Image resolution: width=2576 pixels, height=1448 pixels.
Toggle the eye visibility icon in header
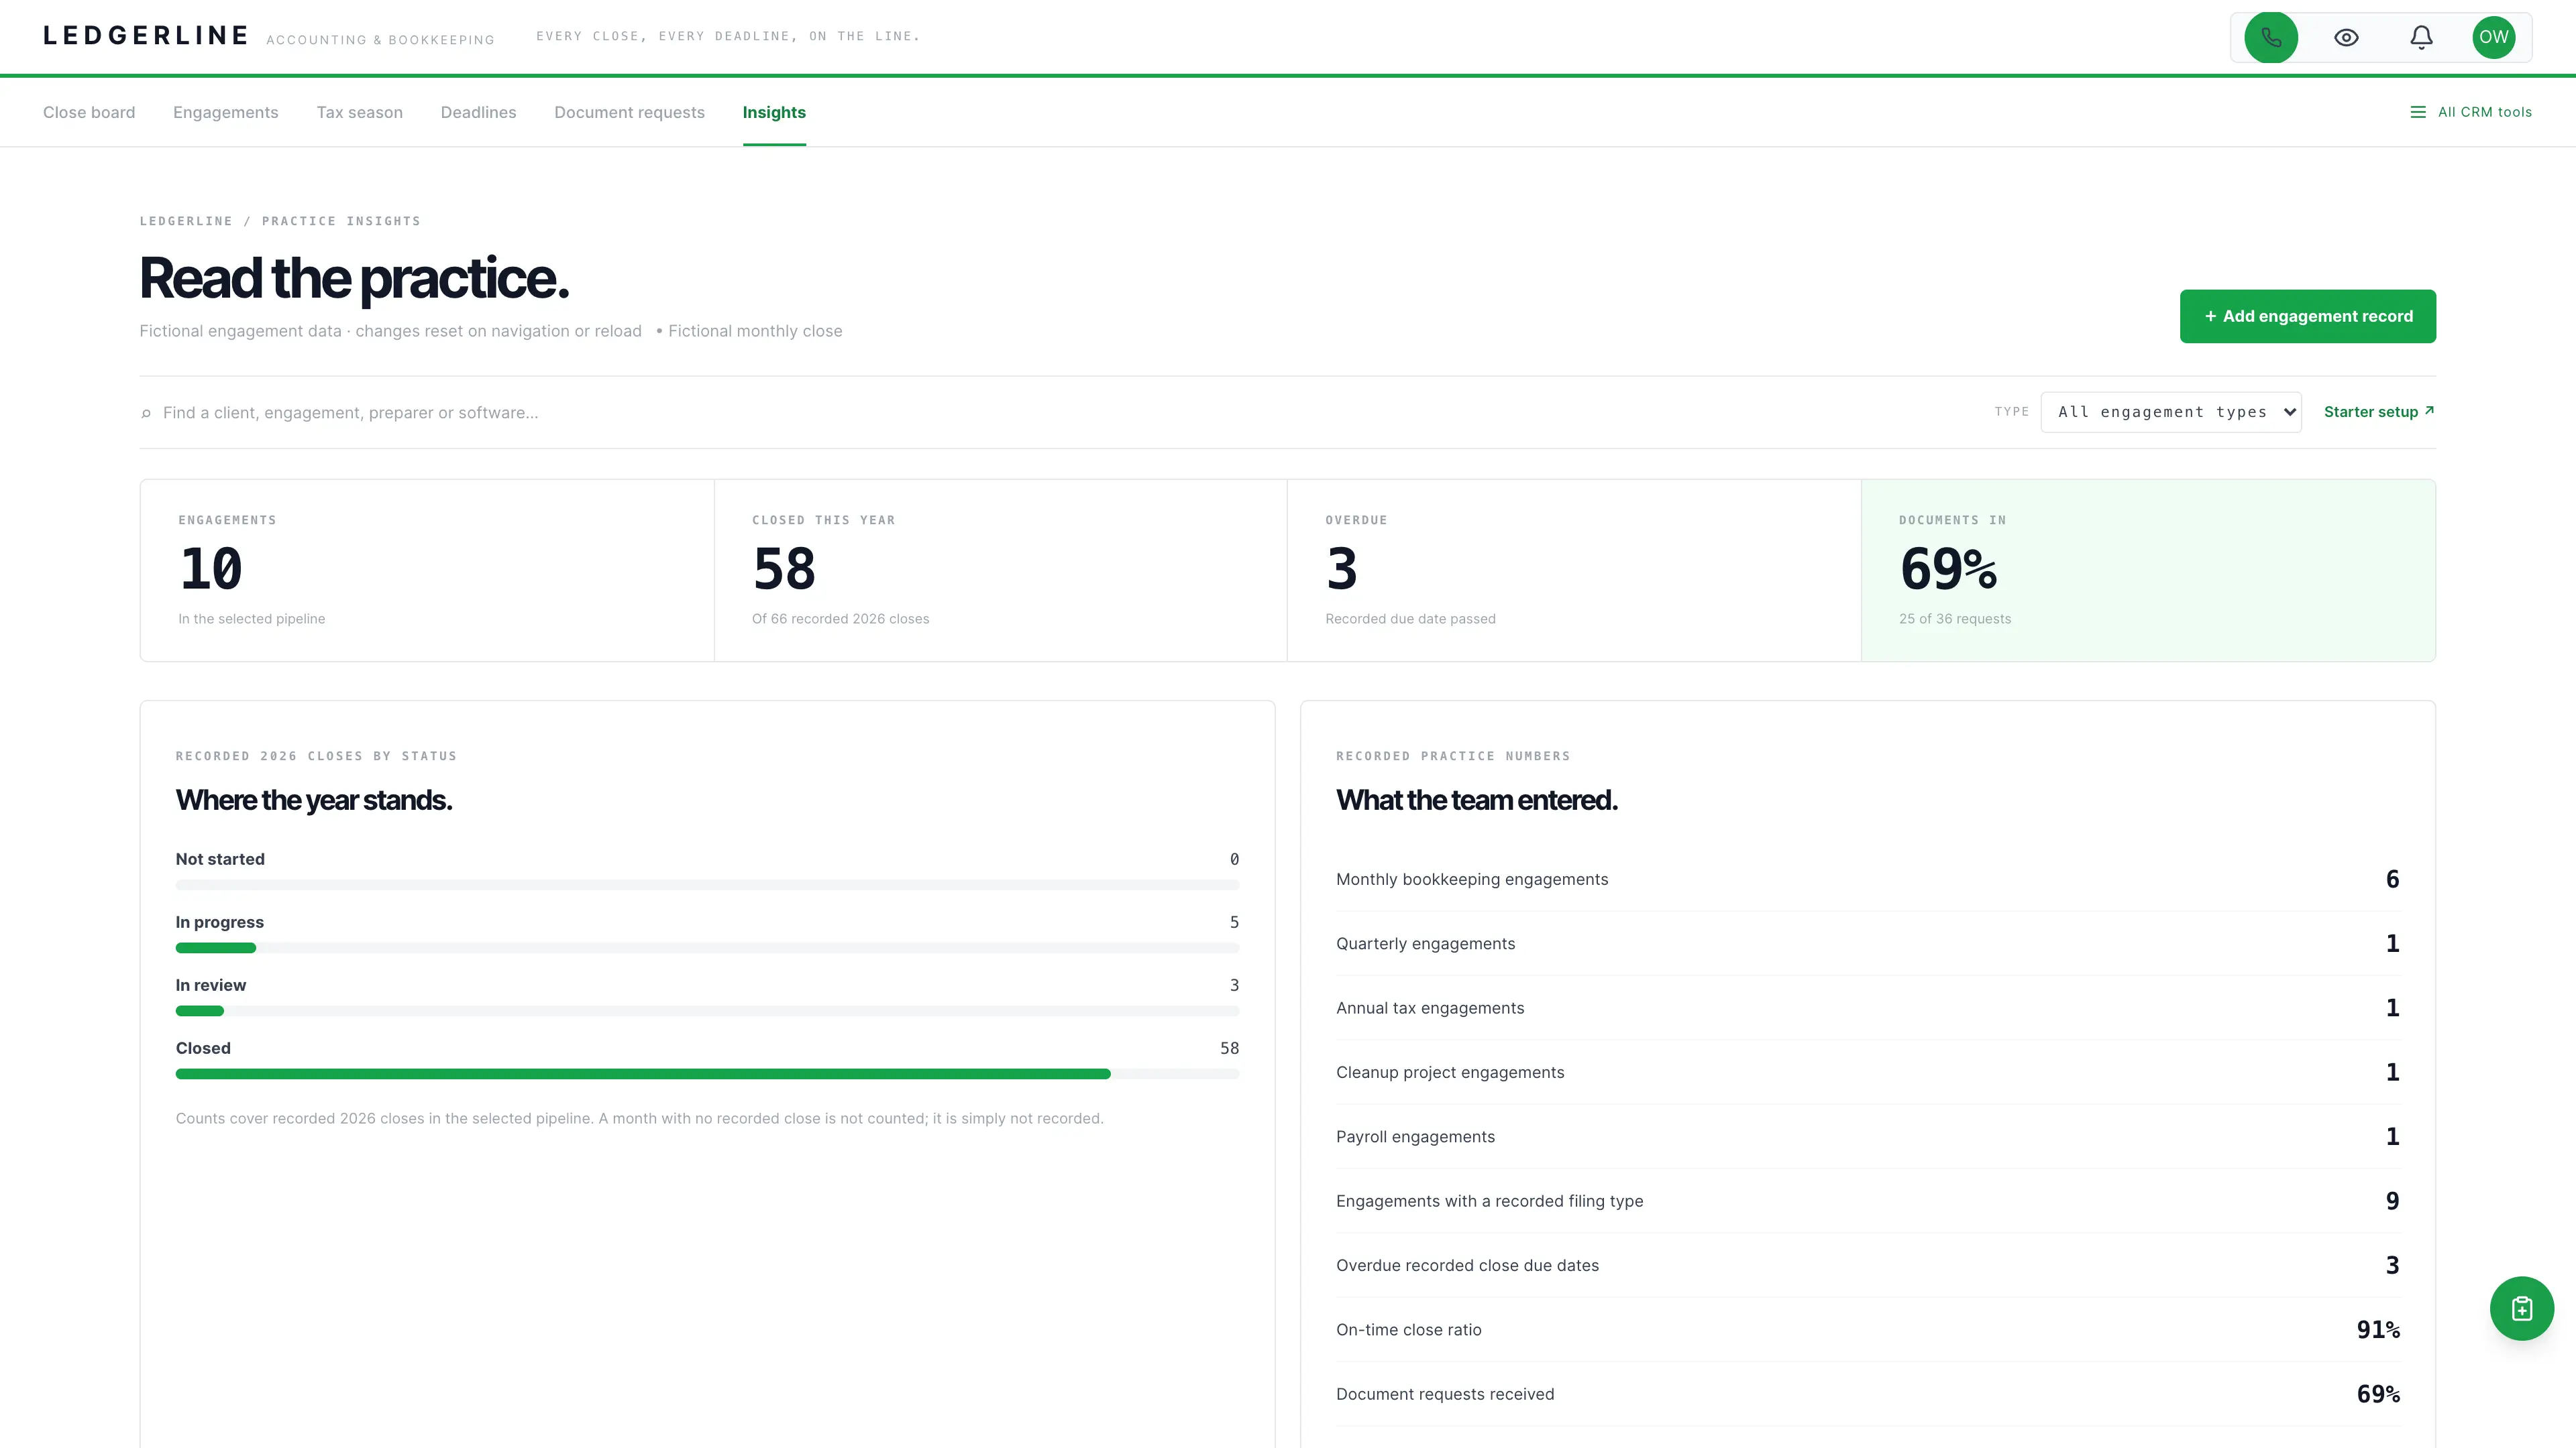point(2346,37)
